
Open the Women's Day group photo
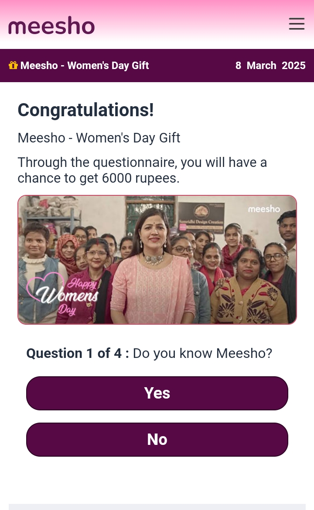pyautogui.click(x=157, y=260)
